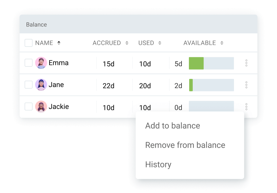277x193 pixels.
Task: Click Emma's name in the table
Action: pos(58,63)
